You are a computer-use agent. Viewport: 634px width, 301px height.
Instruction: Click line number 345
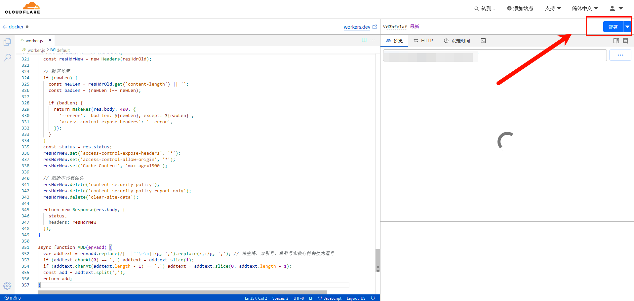pos(25,209)
